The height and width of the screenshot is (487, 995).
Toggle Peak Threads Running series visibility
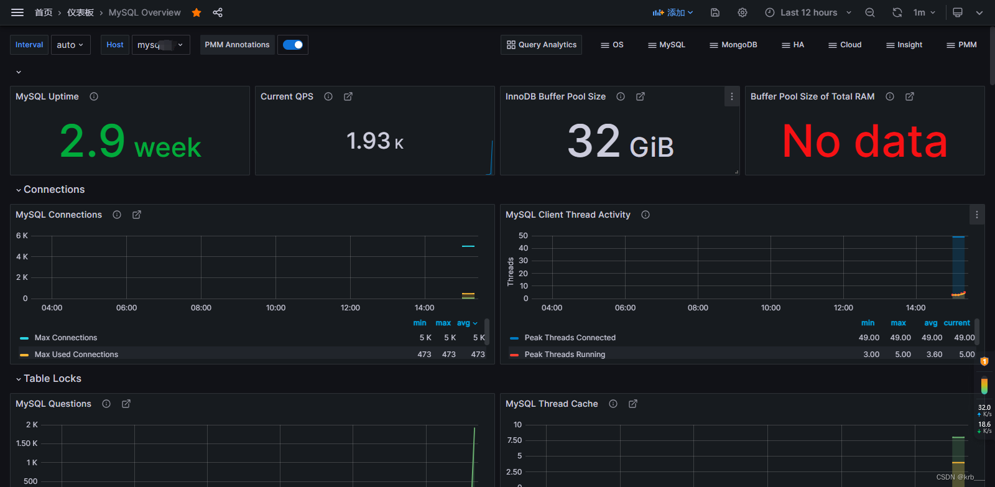pos(565,355)
